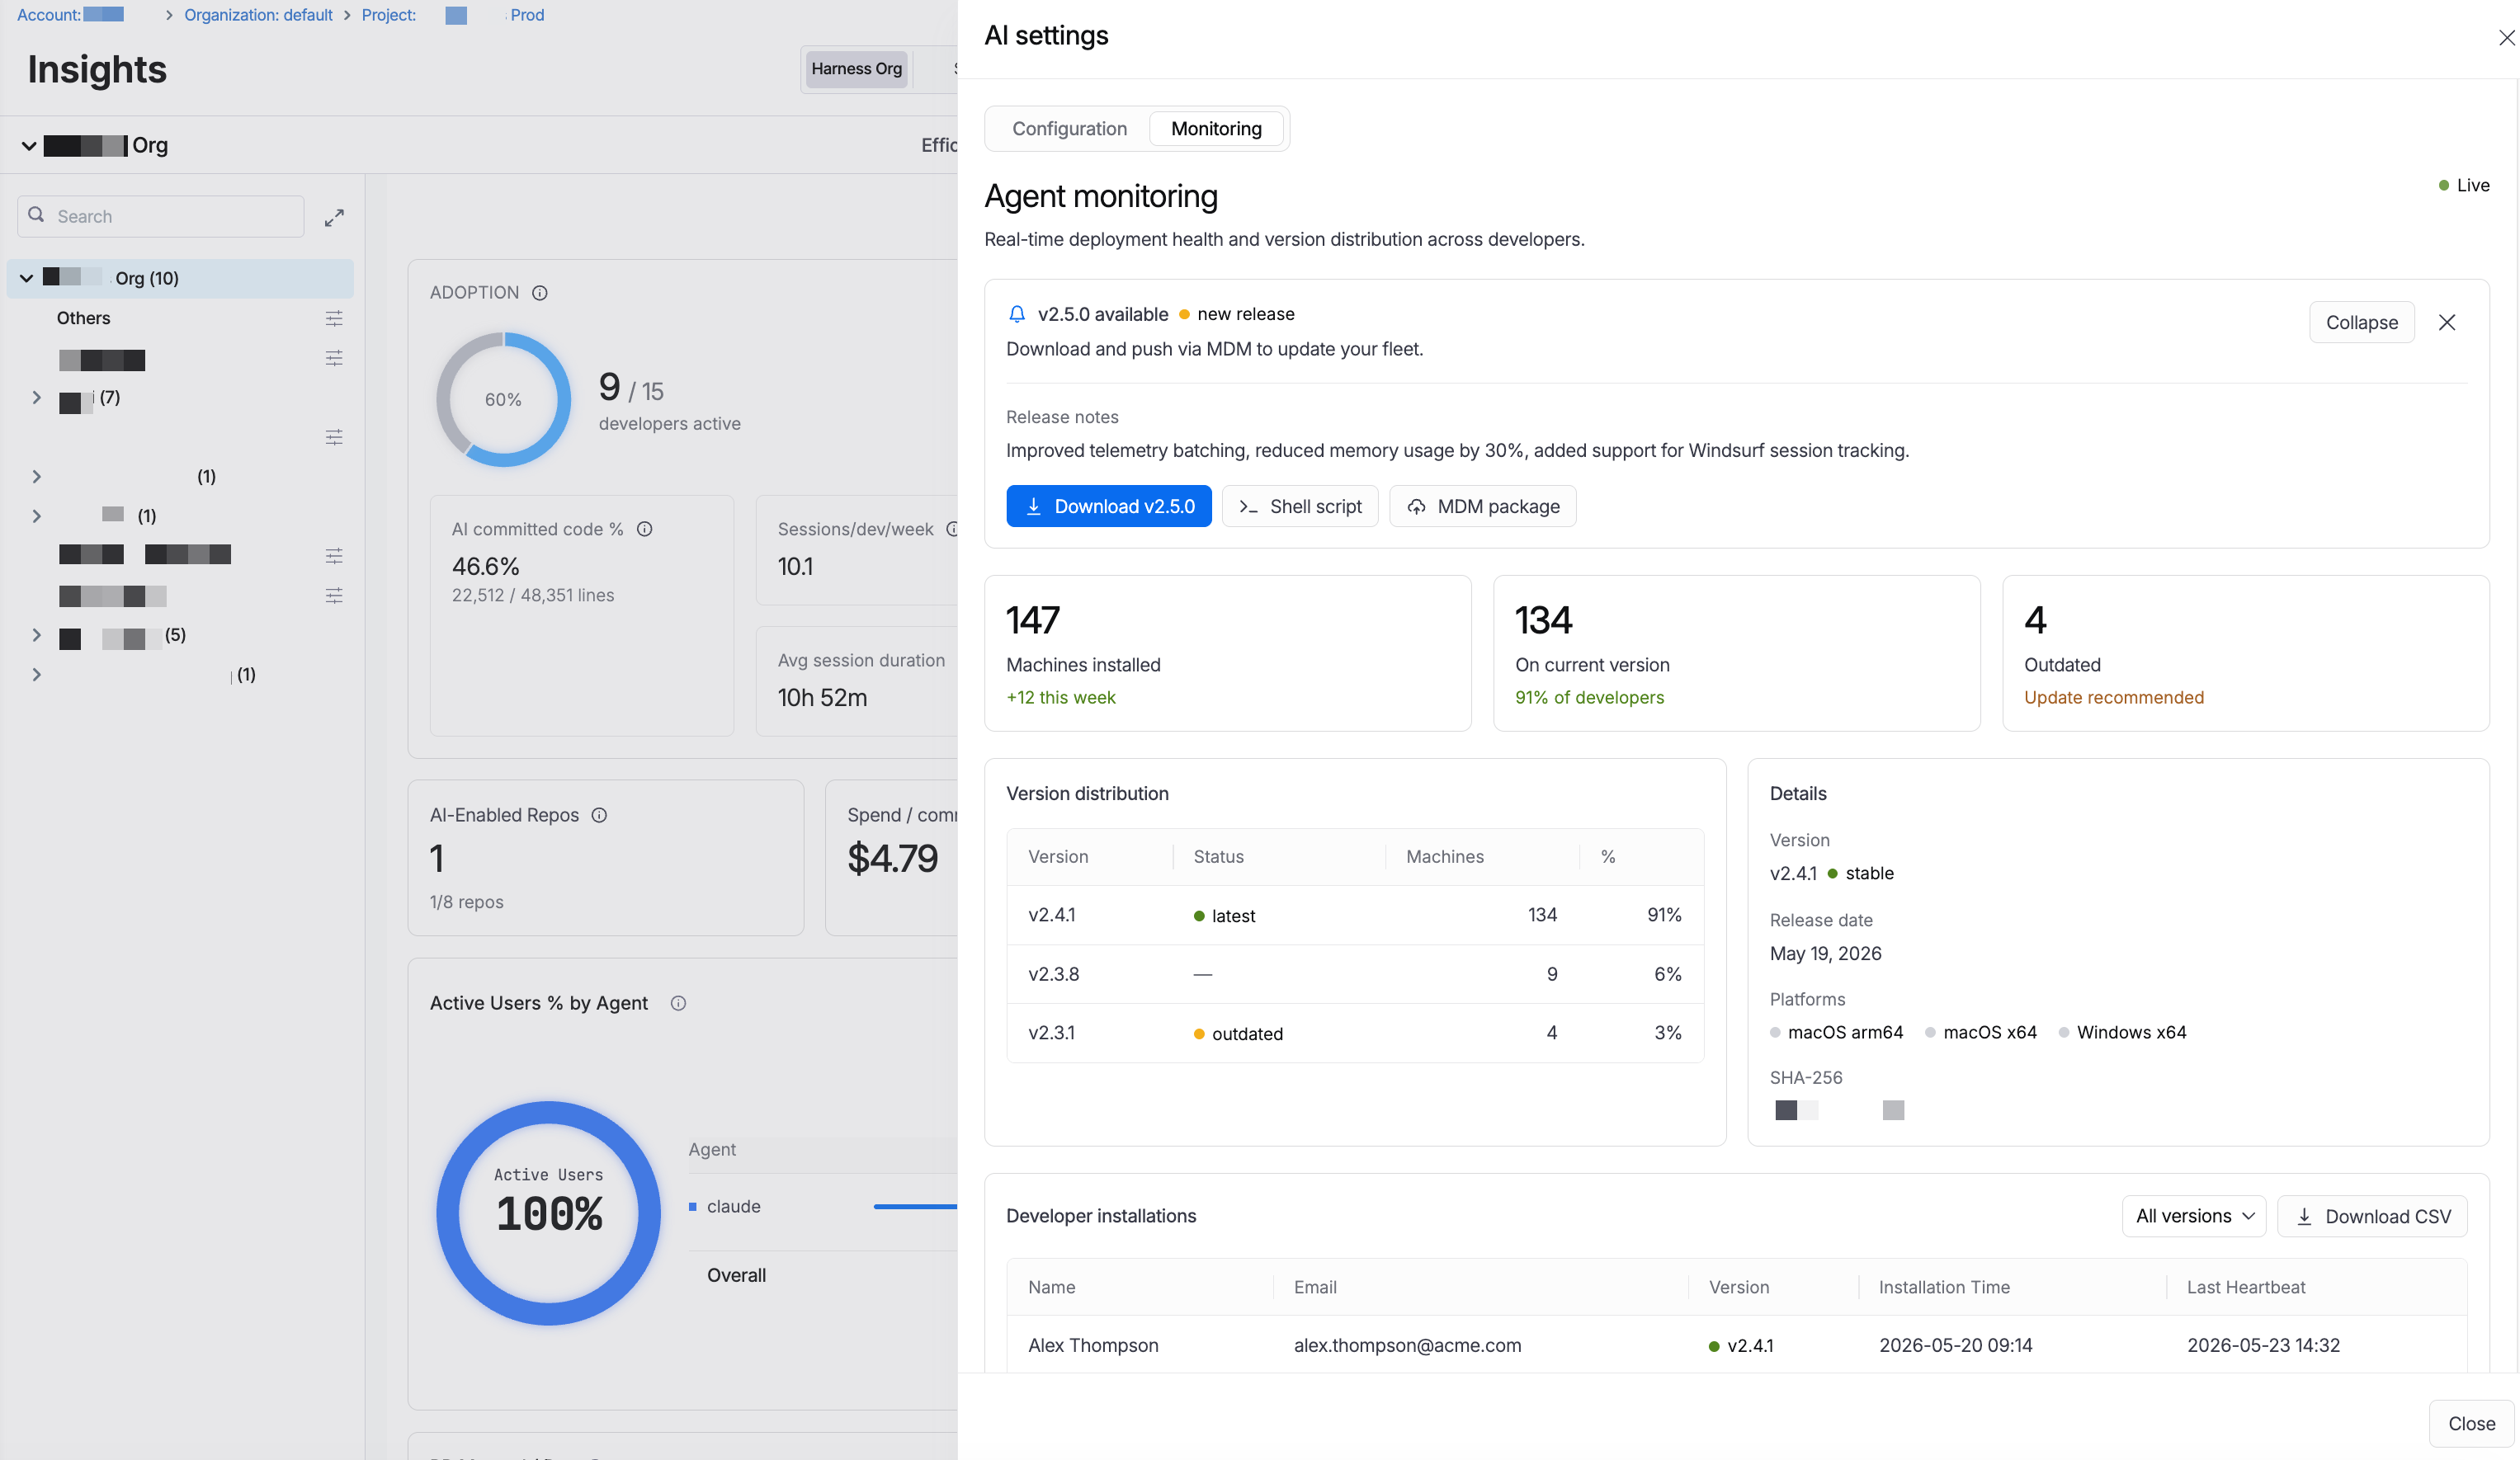Click the Prod breadcrumb link
The width and height of the screenshot is (2520, 1460).
[x=527, y=15]
